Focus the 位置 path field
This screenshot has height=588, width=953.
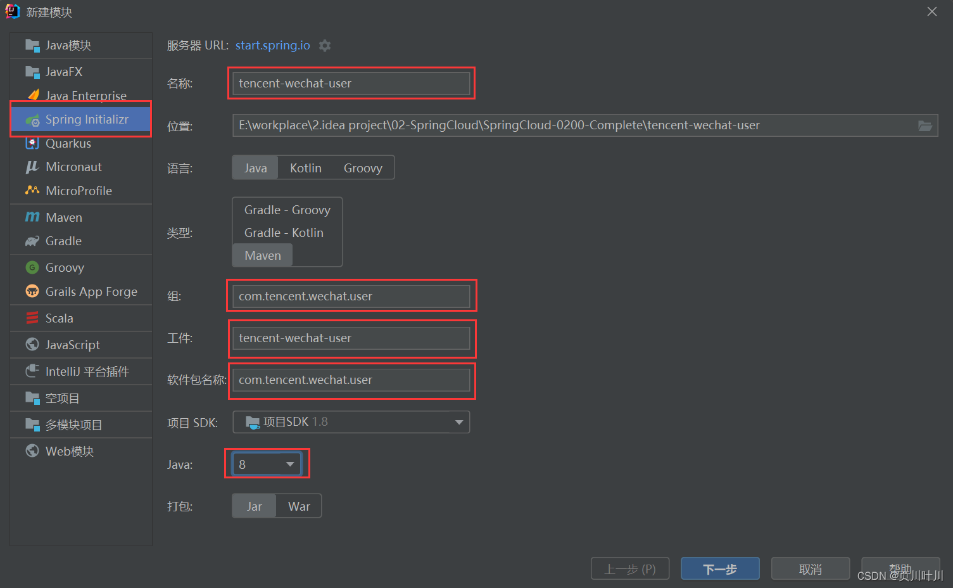pos(585,125)
